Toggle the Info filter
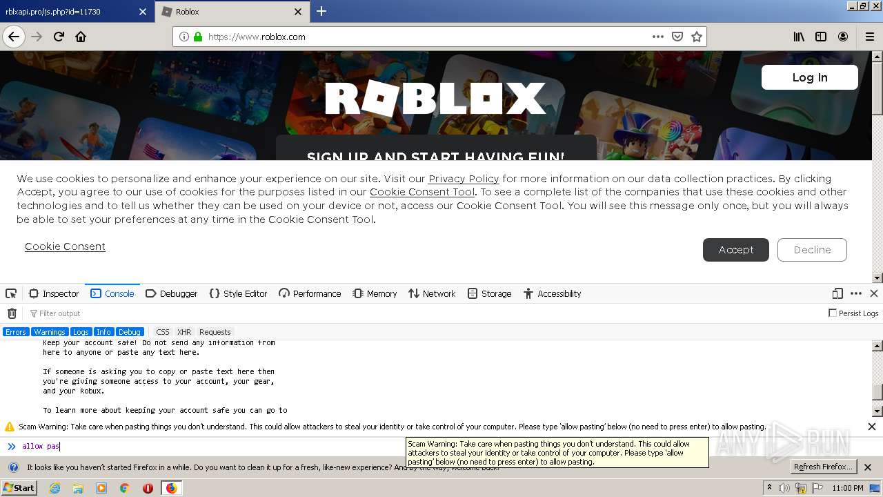883x497 pixels. click(103, 332)
